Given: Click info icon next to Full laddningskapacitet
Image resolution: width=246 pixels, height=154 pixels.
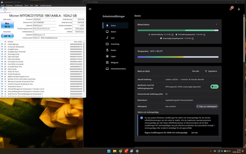Looking at the screenshot, I should [204, 35].
